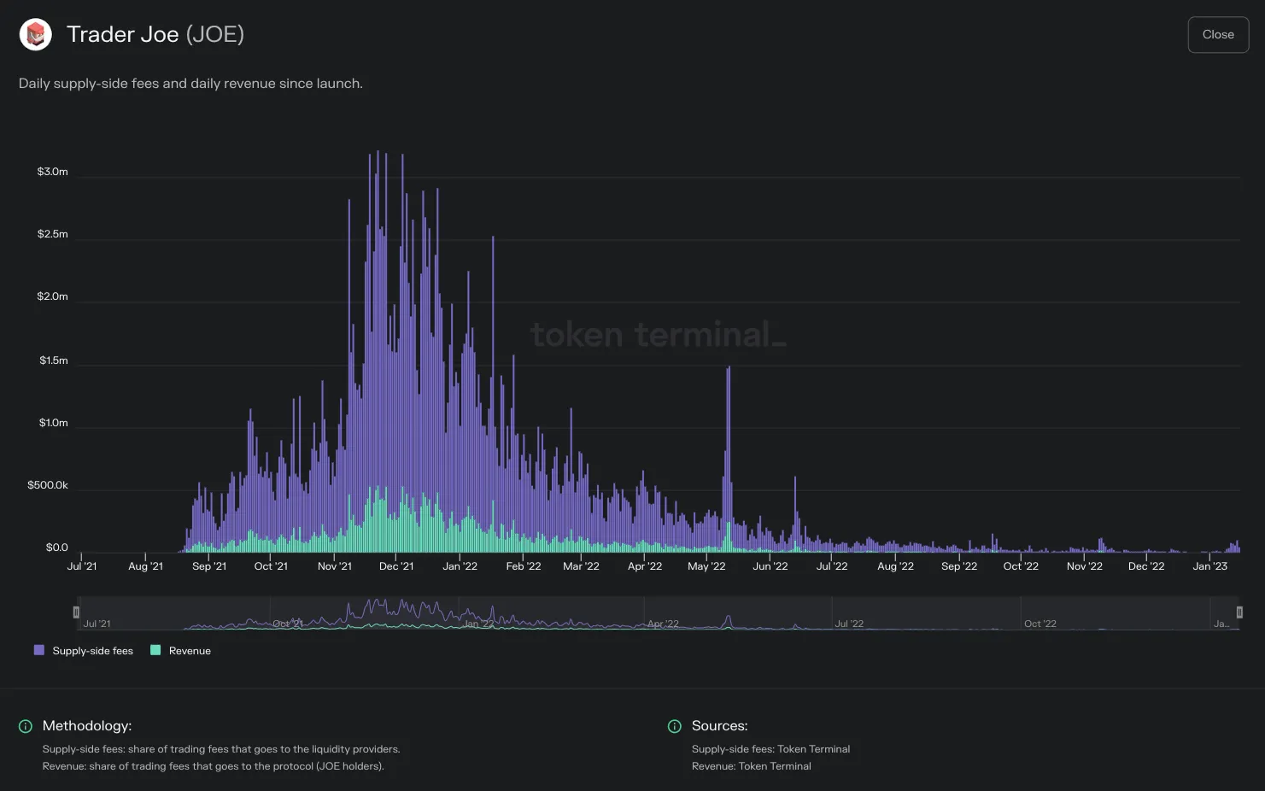Click the Trader Joe logo icon
1265x791 pixels.
(x=36, y=35)
